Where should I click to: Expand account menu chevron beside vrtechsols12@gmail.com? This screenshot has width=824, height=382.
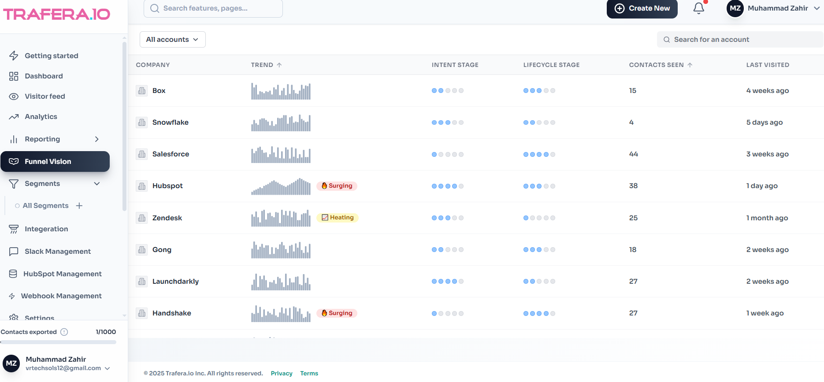[107, 368]
